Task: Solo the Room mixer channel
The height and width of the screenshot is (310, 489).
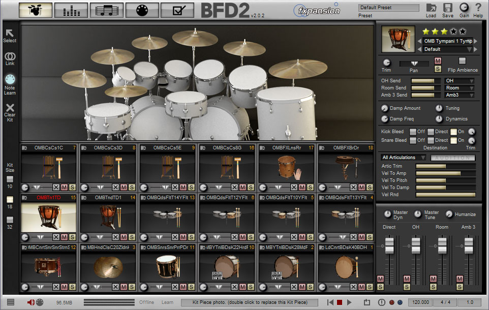Action: [x=433, y=287]
